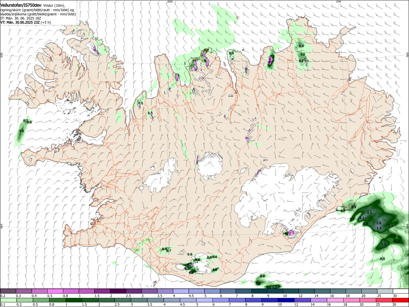
Task: Click the 15W longitude label
Action: click(338, 2)
